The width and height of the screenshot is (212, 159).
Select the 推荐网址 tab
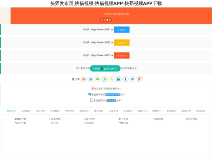pos(11,111)
